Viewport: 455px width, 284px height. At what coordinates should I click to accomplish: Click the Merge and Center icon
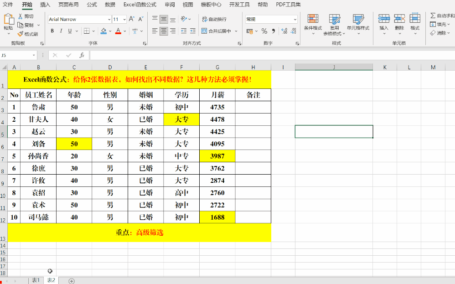point(204,31)
